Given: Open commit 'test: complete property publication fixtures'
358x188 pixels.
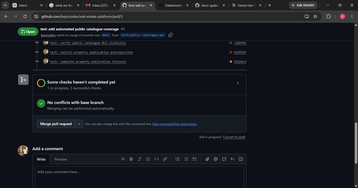Looking at the screenshot, I should tap(88, 62).
